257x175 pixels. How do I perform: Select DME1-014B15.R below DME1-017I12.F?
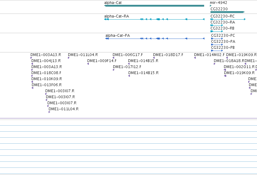click(x=129, y=76)
